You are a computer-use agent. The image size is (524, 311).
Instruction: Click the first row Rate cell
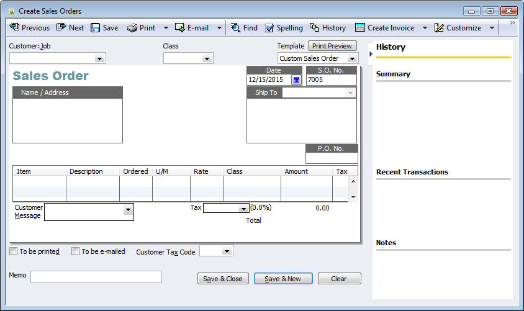(207, 181)
